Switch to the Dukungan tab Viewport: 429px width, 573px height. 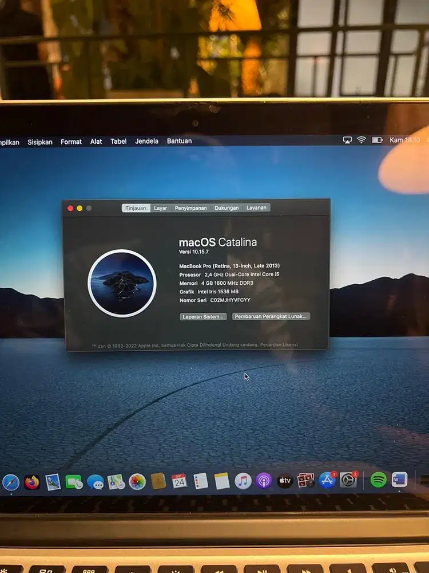[227, 207]
